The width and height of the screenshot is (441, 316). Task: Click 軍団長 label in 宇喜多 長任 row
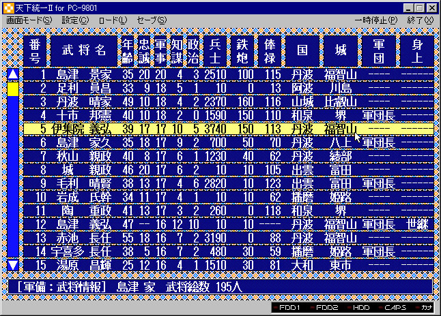[x=379, y=251]
